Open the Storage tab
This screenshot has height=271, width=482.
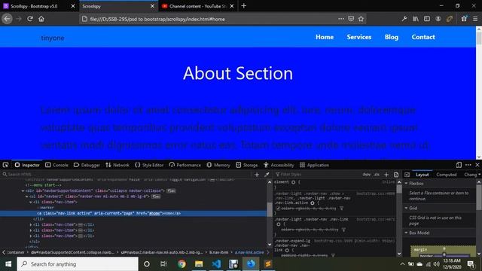(247, 165)
